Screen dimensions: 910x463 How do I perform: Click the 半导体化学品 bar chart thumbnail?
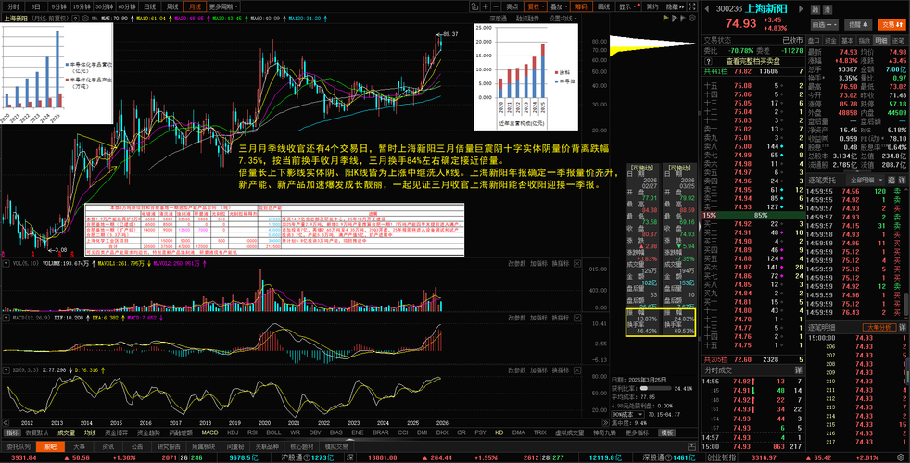57,73
